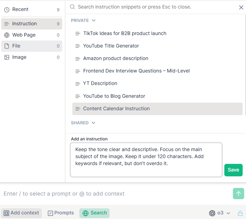The height and width of the screenshot is (219, 246).
Task: Close the snippets panel with X
Action: (x=241, y=7)
